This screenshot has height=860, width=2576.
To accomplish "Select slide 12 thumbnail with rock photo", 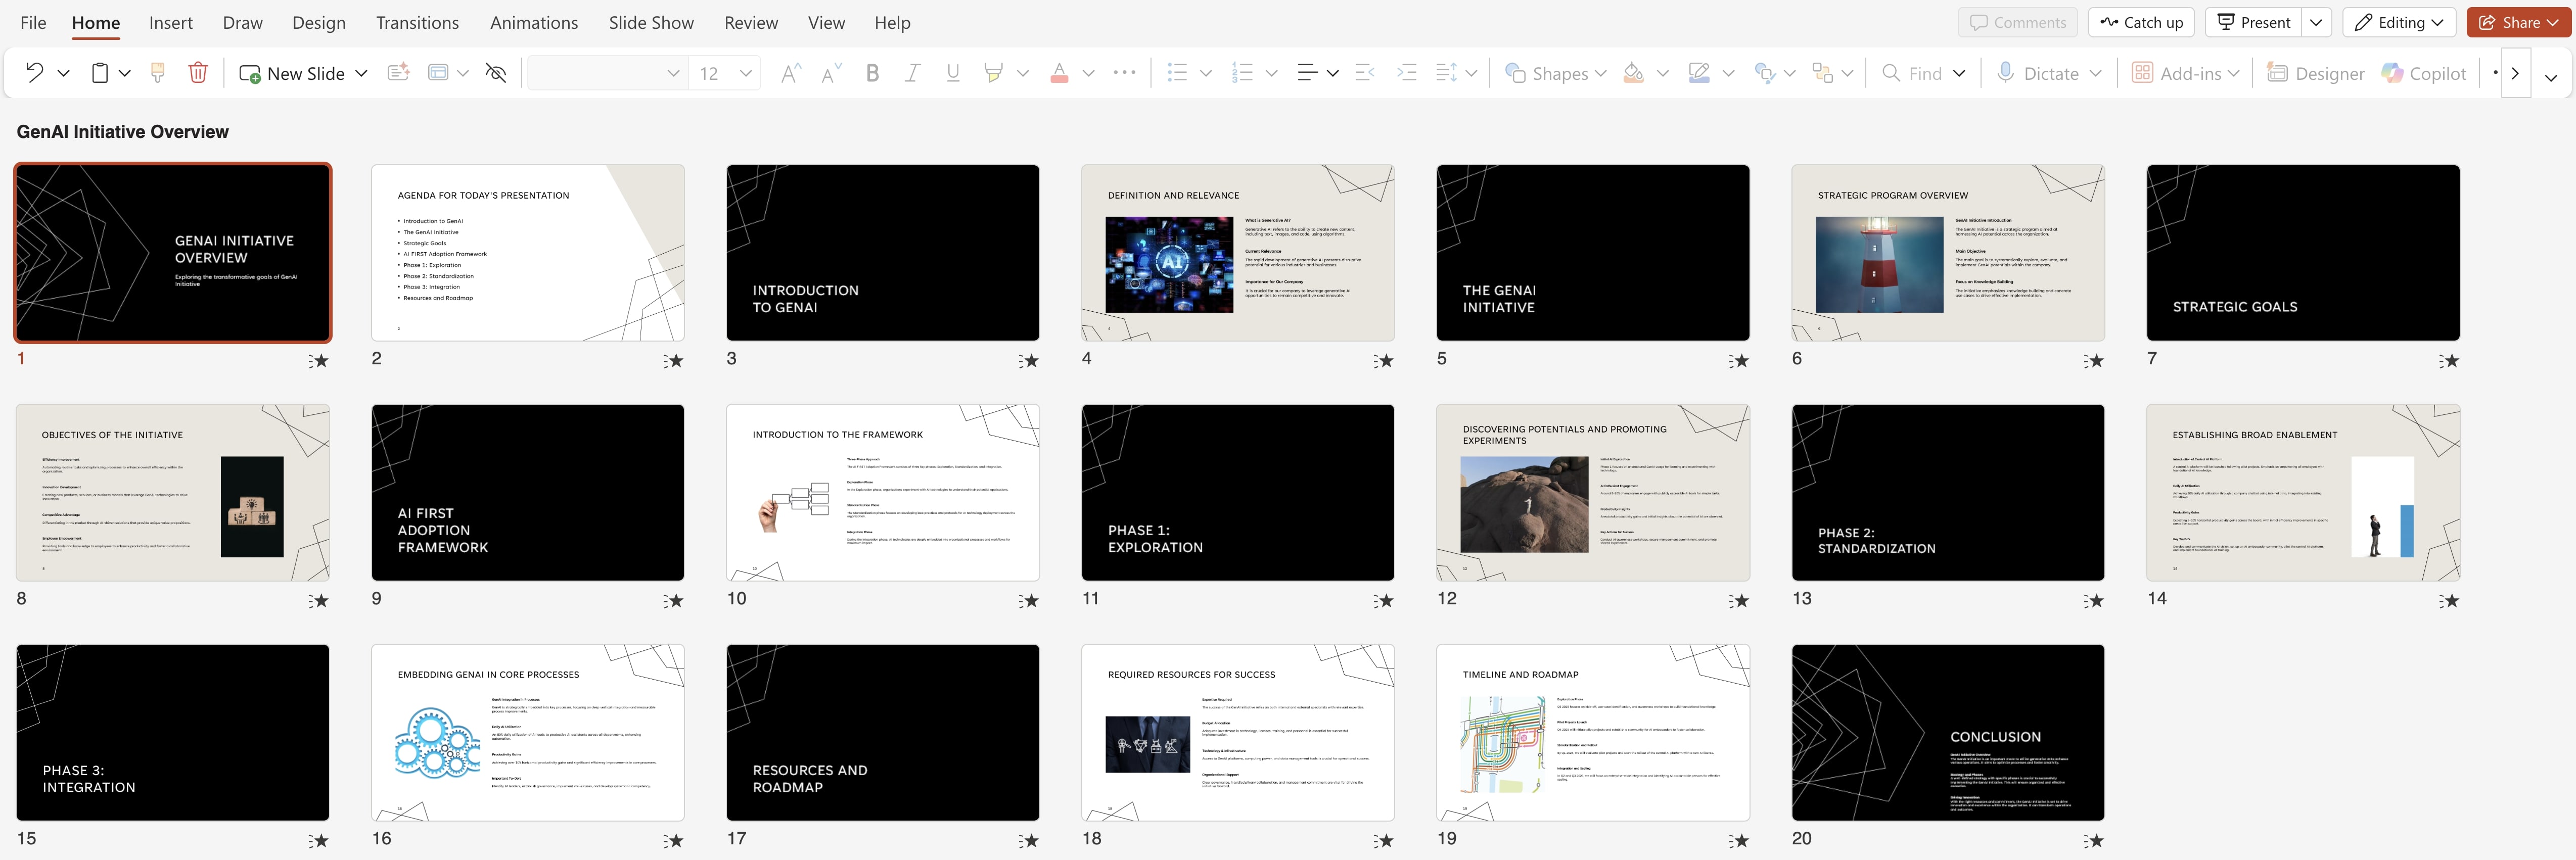I will point(1592,492).
